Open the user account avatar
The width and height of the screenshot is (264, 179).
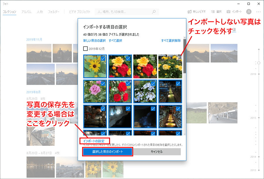(x=249, y=12)
